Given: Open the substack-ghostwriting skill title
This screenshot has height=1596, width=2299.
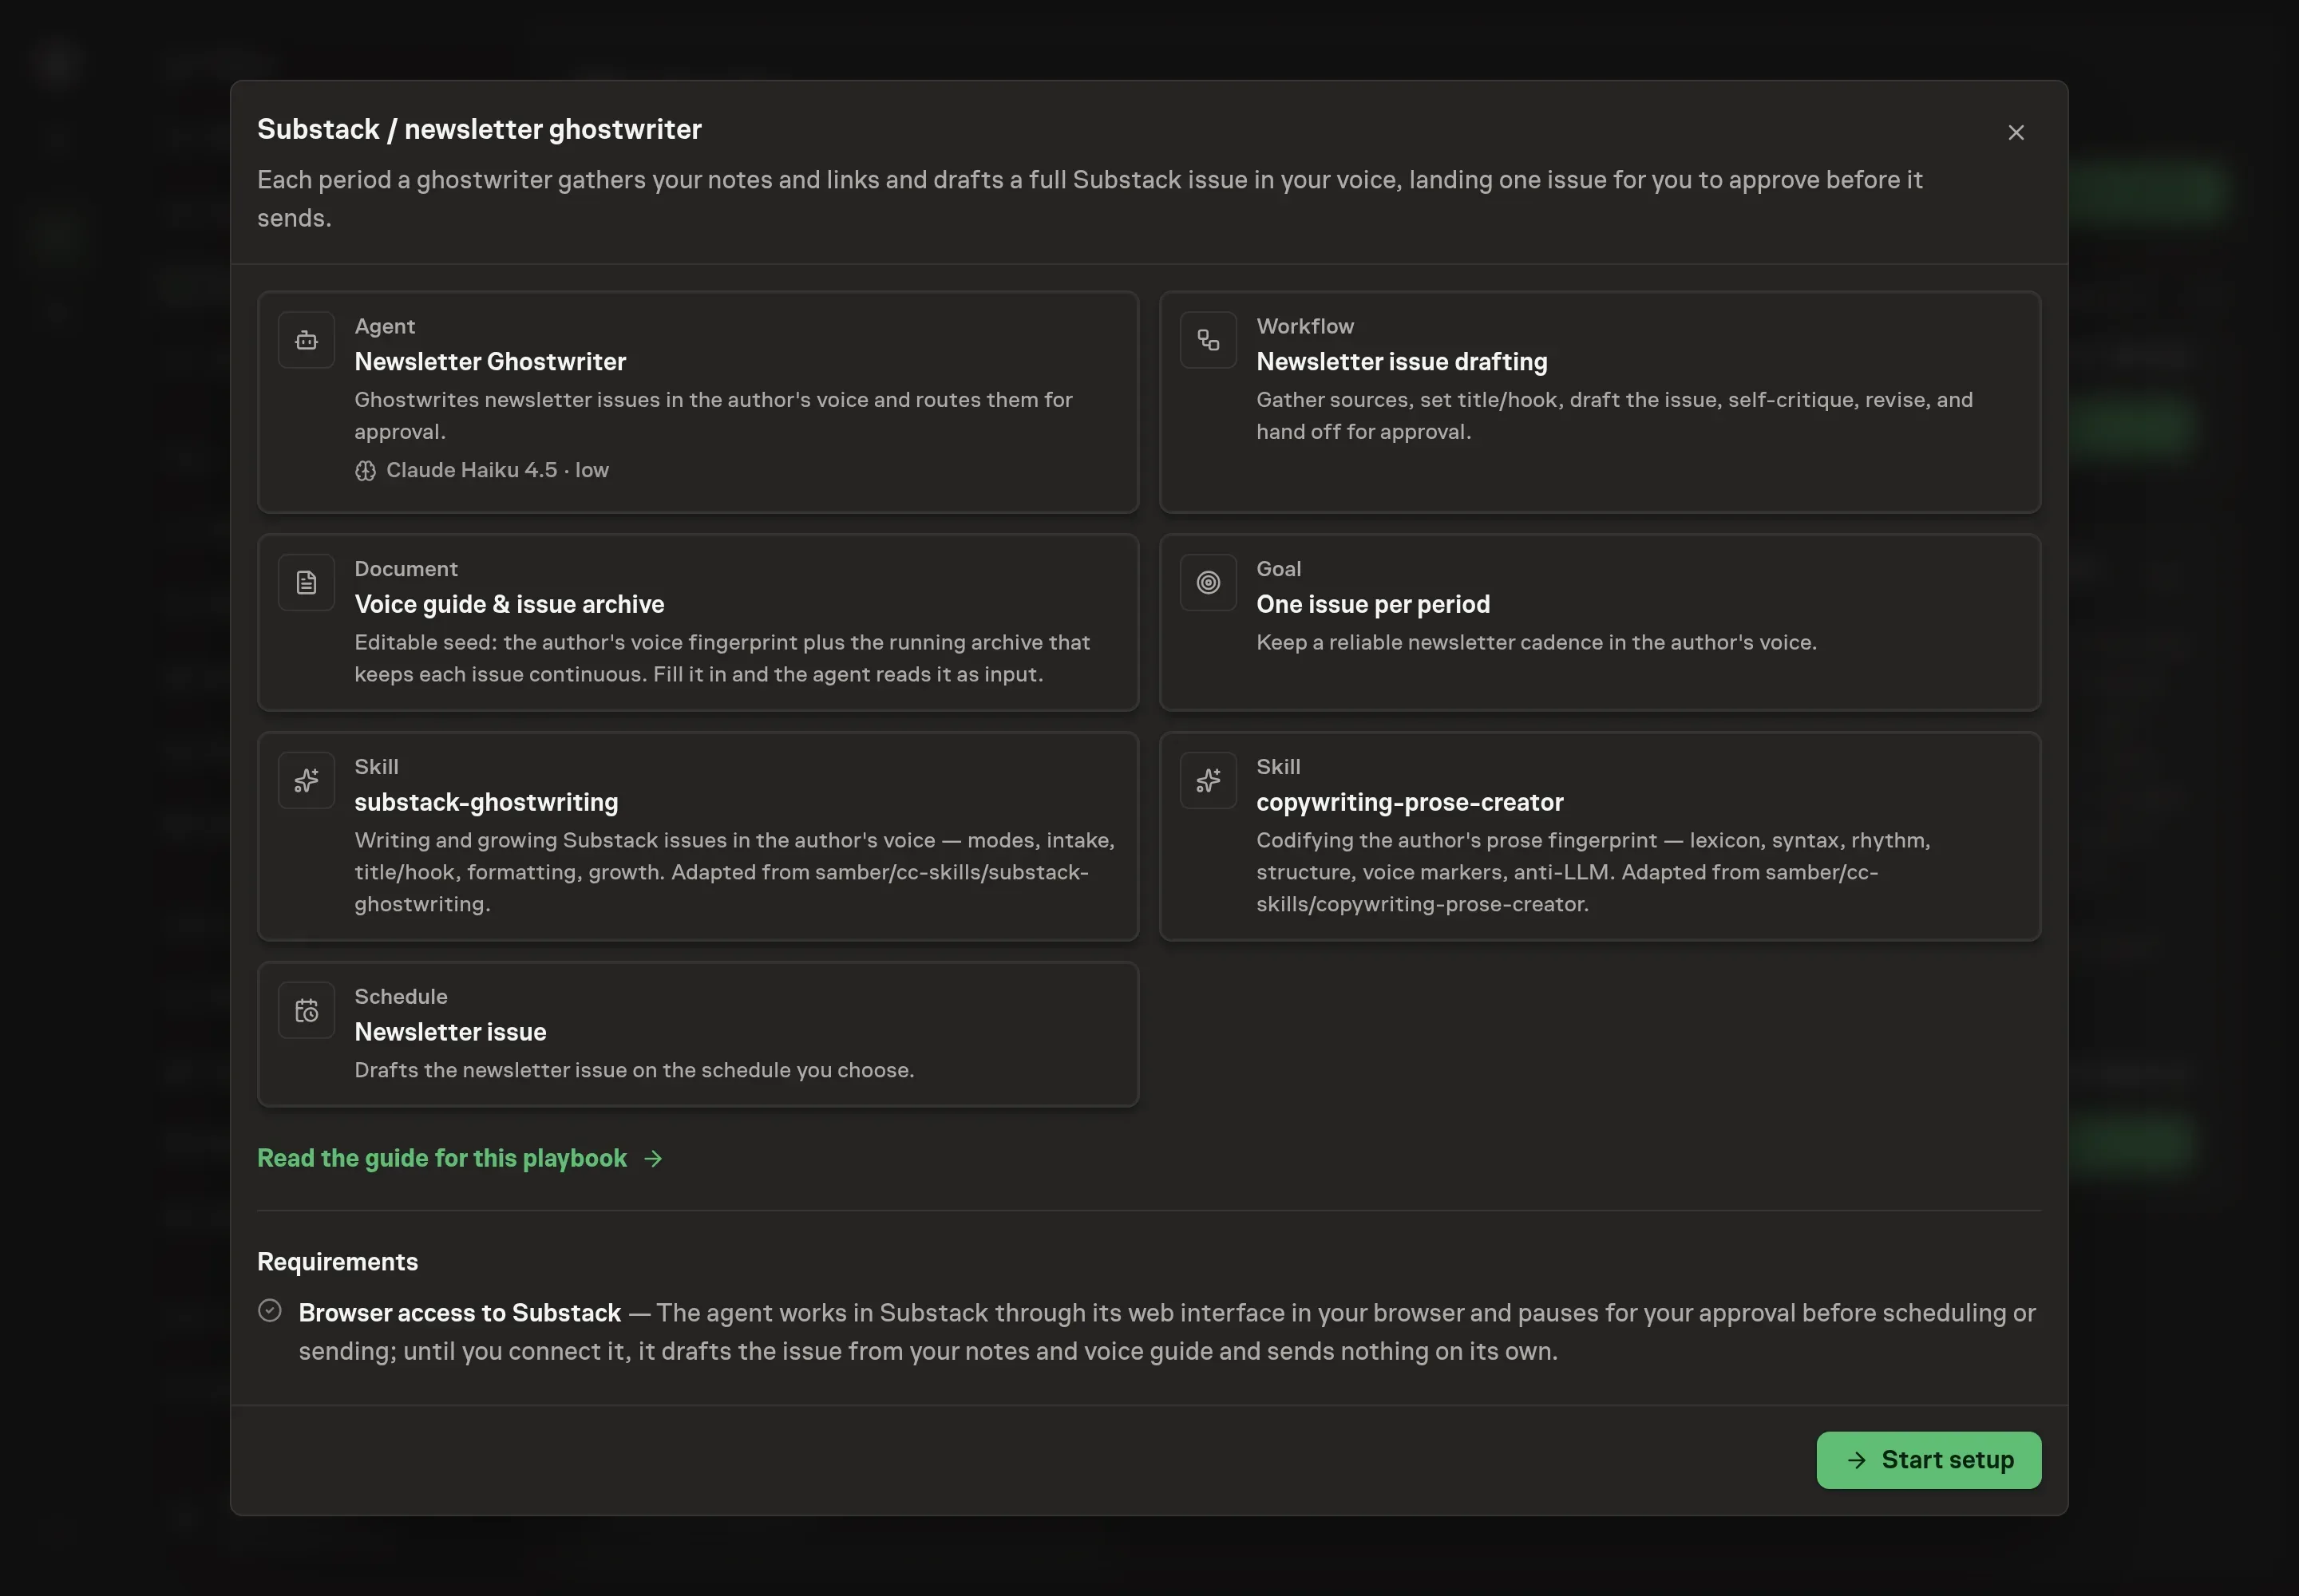Looking at the screenshot, I should tap(486, 803).
